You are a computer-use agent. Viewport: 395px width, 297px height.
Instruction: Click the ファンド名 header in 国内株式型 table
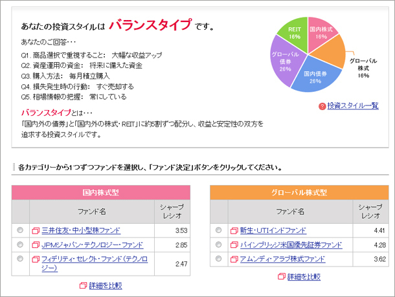point(92,212)
